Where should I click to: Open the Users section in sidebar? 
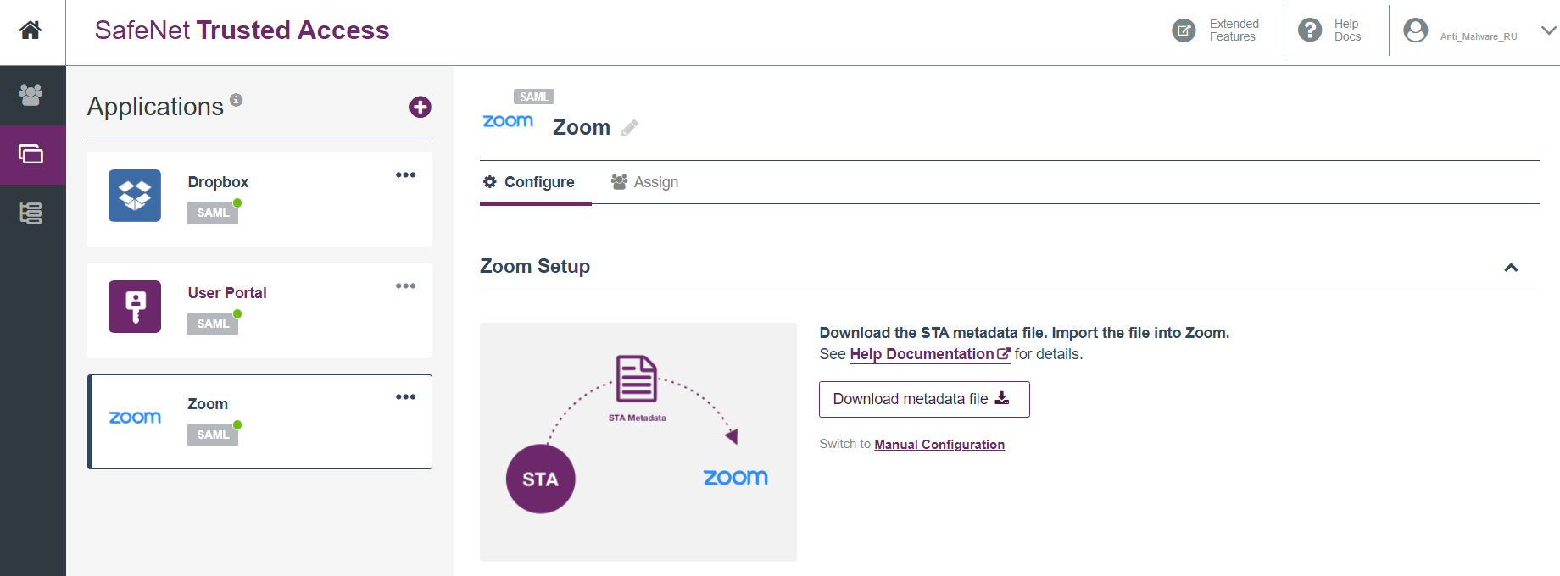[31, 95]
